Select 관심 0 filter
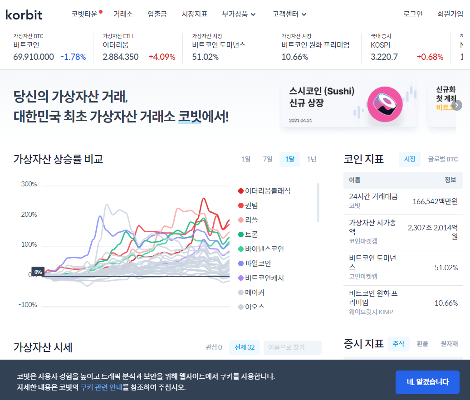 pyautogui.click(x=214, y=347)
